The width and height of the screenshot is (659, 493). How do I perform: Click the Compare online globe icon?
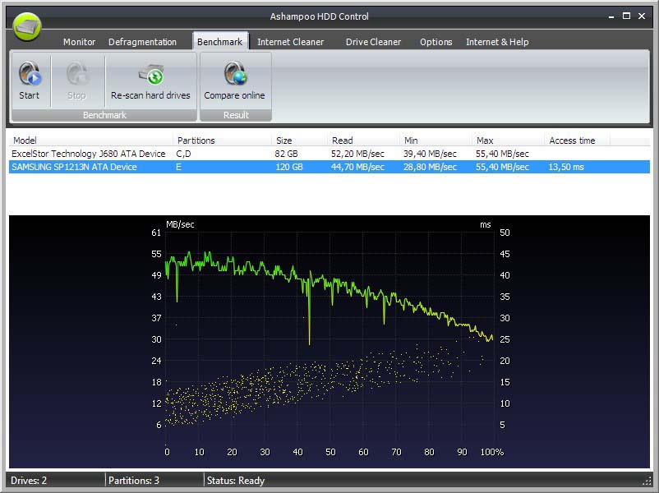point(235,74)
